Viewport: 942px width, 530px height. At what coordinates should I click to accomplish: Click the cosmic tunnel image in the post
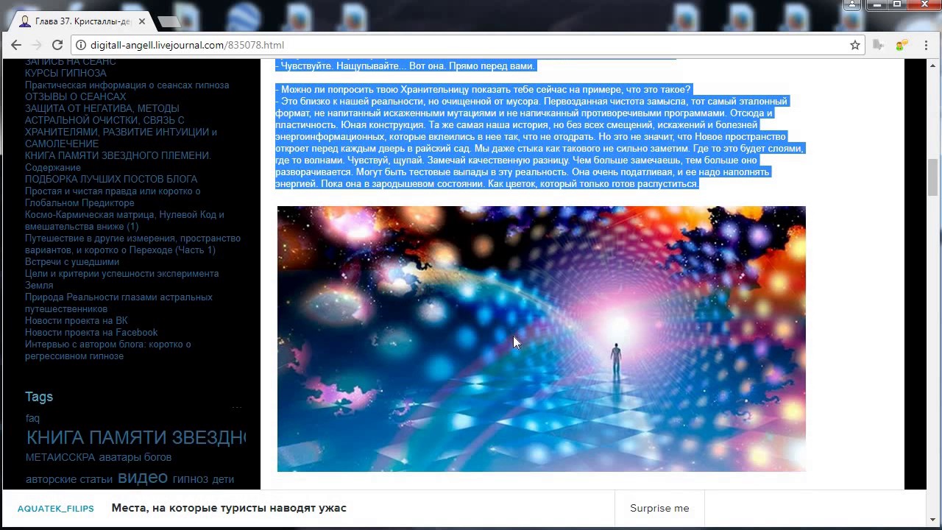pyautogui.click(x=542, y=339)
